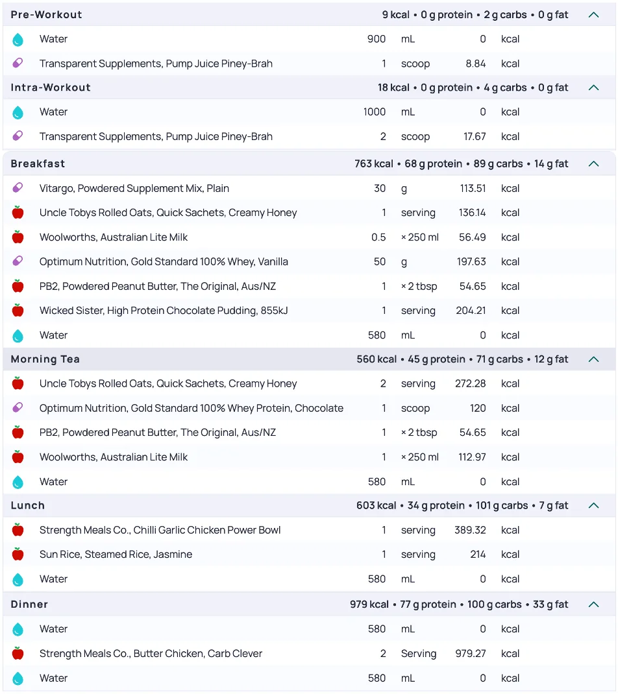Viewport: 618px width, 694px height.
Task: Collapse the Morning Tea section chevron
Action: point(593,359)
